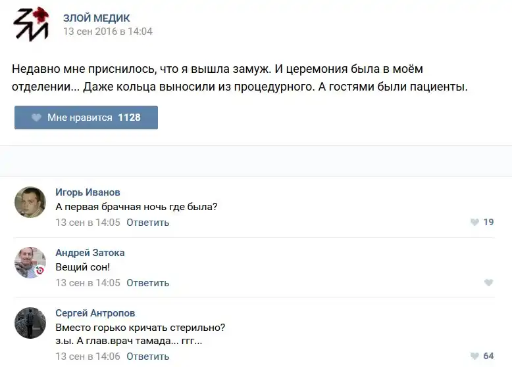The height and width of the screenshot is (367, 512).
Task: Click timestamp of Сергей Антропов's comment
Action: coord(88,356)
